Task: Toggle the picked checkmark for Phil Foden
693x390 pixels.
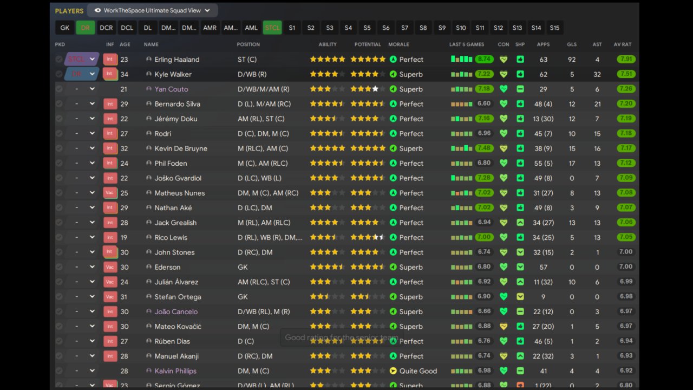Action: pyautogui.click(x=59, y=163)
